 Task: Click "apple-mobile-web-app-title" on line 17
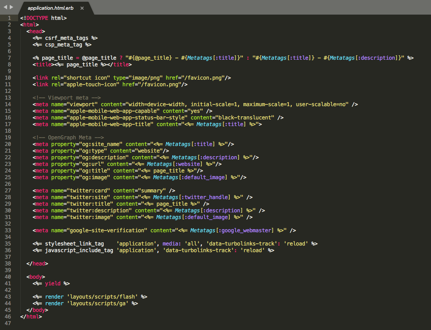pos(110,124)
